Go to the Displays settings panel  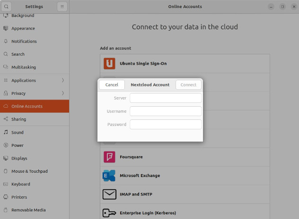point(19,159)
